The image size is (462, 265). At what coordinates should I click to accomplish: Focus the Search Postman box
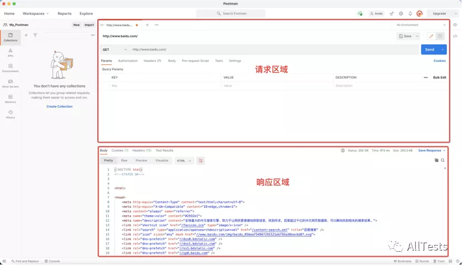(230, 13)
